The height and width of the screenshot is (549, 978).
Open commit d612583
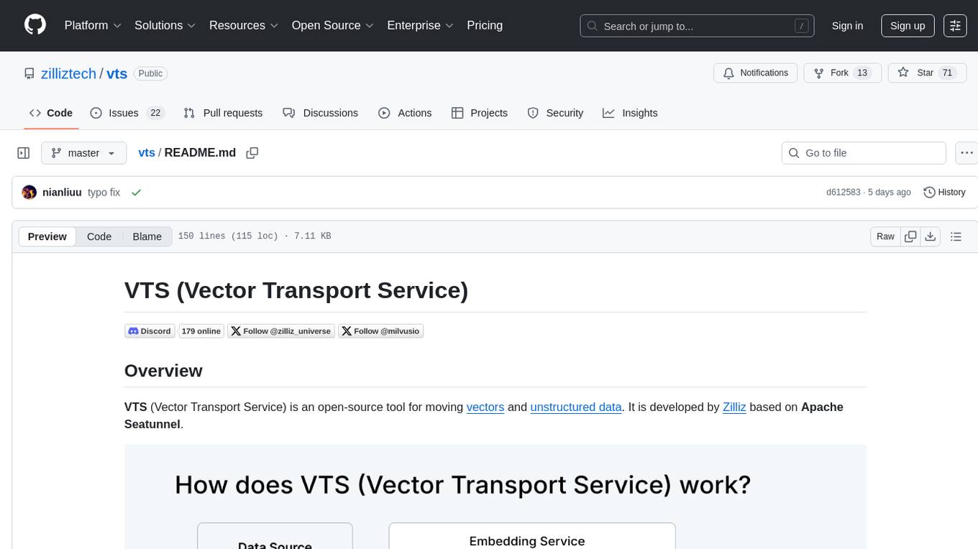tap(843, 193)
